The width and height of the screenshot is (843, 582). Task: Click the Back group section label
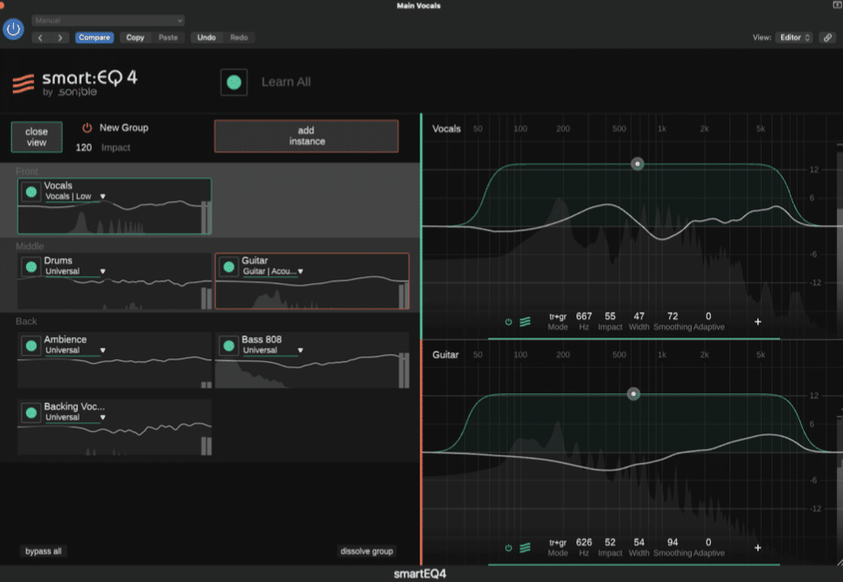pyautogui.click(x=26, y=322)
